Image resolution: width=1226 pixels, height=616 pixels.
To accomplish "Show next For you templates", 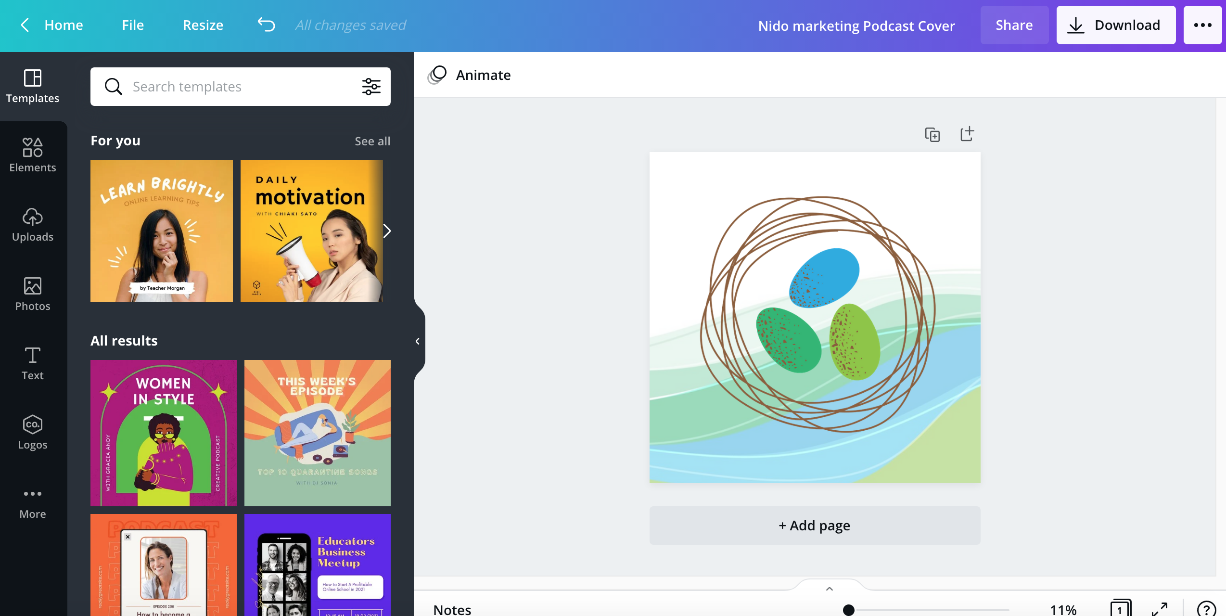I will pyautogui.click(x=386, y=231).
